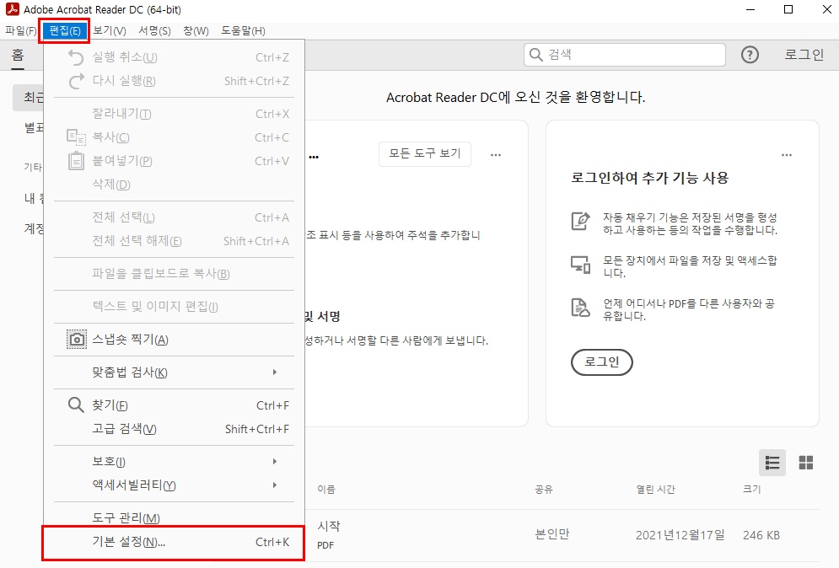The height and width of the screenshot is (568, 839).
Task: Click the 2021년12월17일 date cell
Action: coord(680,535)
